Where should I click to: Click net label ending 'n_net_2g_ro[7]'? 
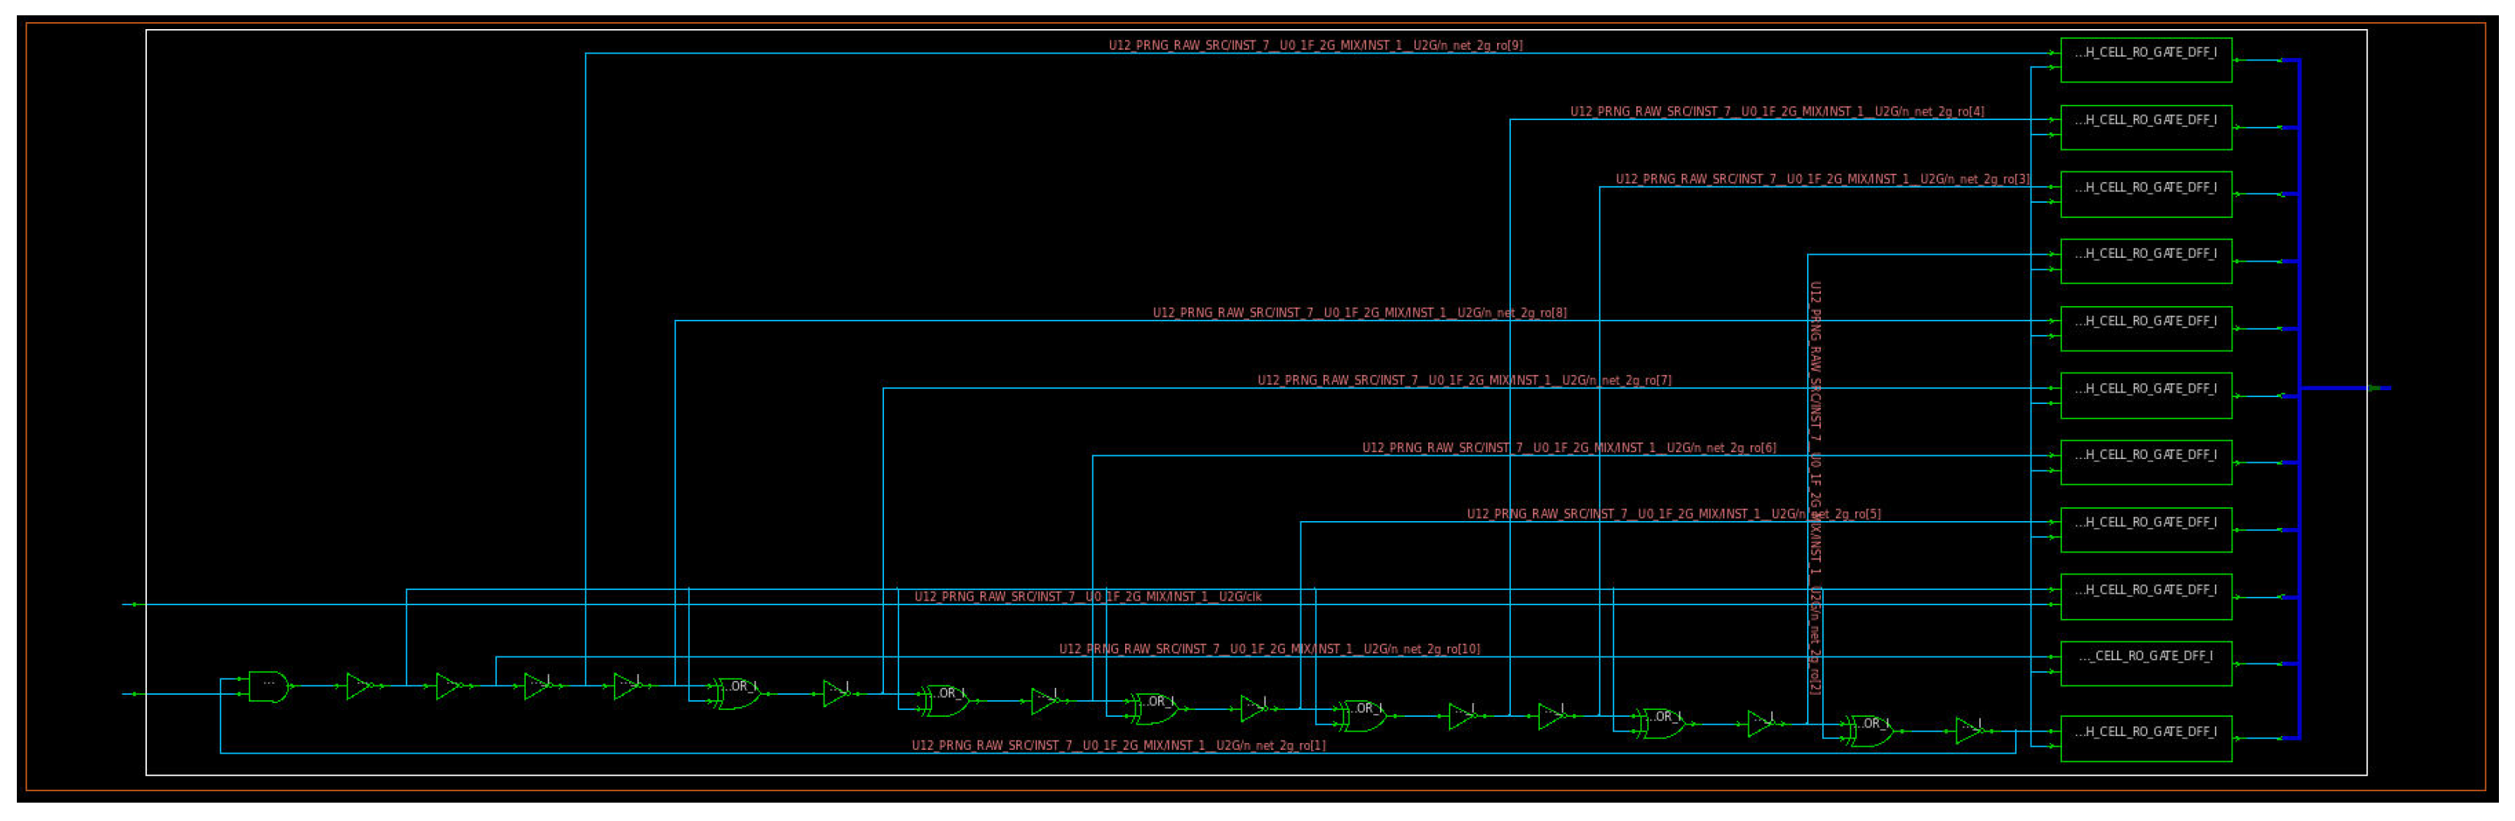tap(1464, 380)
